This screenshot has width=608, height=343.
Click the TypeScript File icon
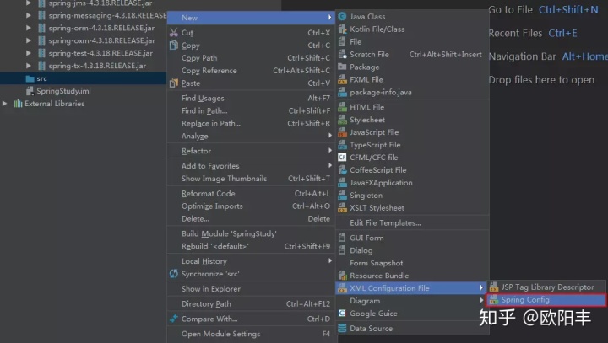tap(342, 145)
